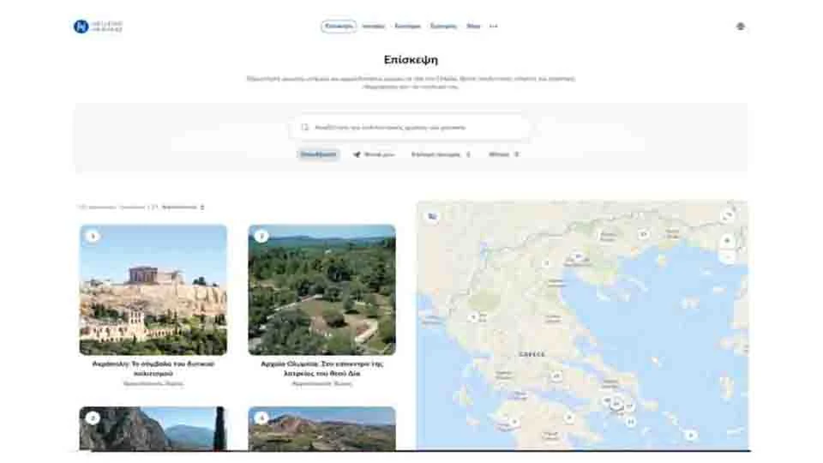The width and height of the screenshot is (823, 463).
Task: Zoom out on the map
Action: pyautogui.click(x=727, y=256)
